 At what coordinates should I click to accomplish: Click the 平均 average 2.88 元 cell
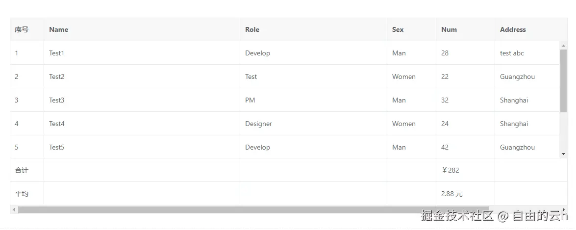[451, 194]
